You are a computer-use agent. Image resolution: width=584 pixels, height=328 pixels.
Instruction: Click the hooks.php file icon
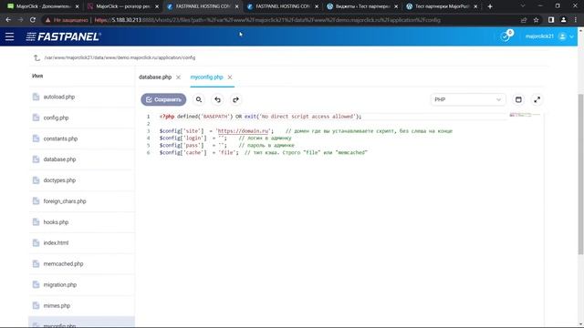pos(36,222)
